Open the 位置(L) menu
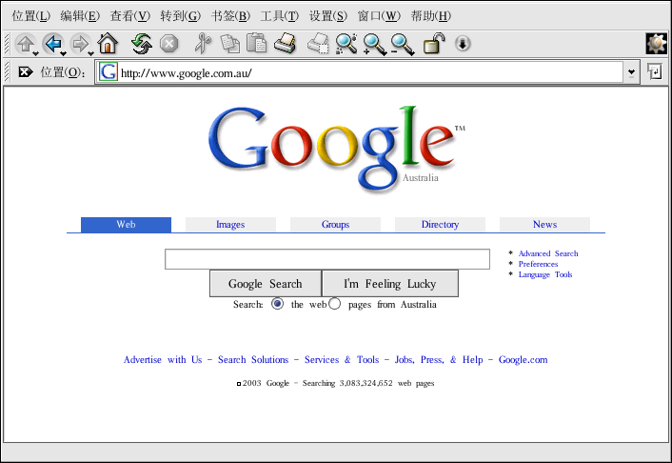This screenshot has height=463, width=672. (x=30, y=16)
